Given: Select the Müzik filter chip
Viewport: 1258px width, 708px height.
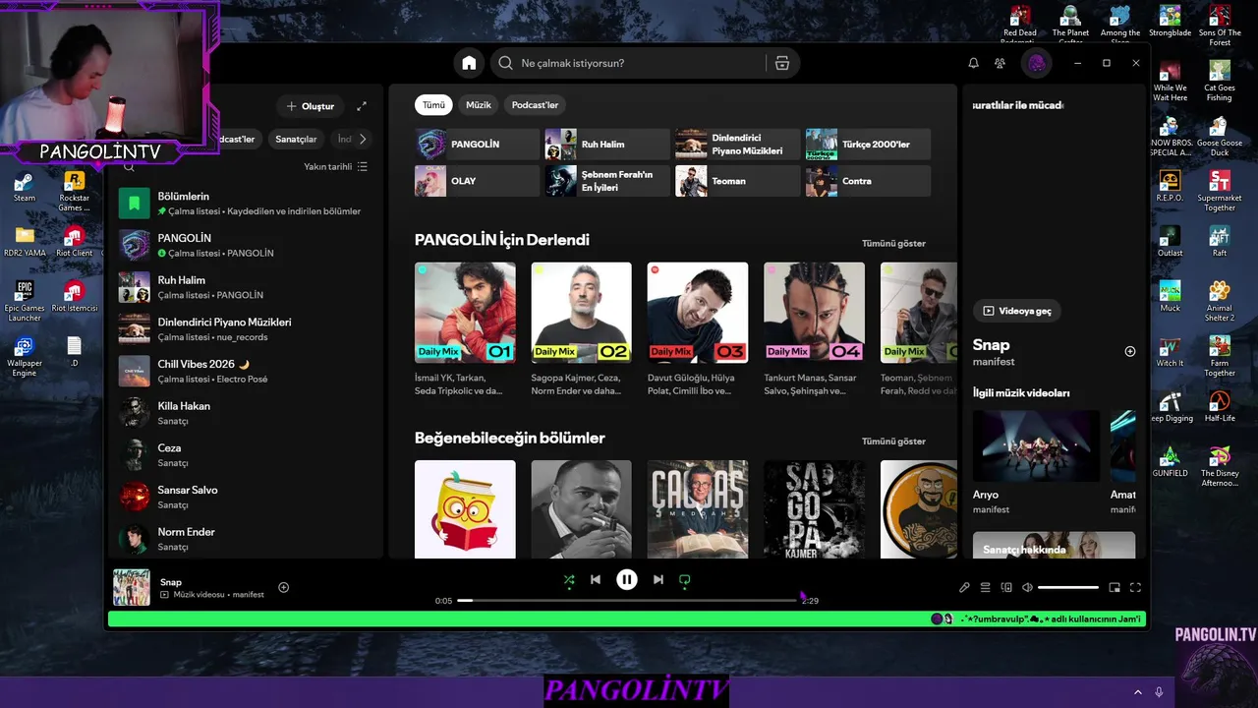Looking at the screenshot, I should pyautogui.click(x=479, y=105).
